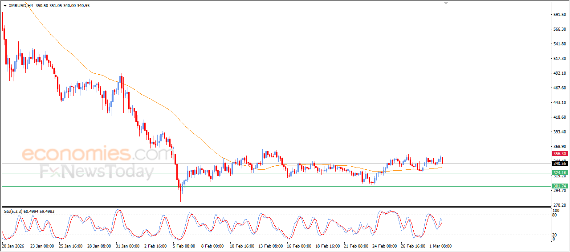Viewport: 570px width, 252px height.
Task: Click the 591.50 value on price axis
Action: [559, 15]
